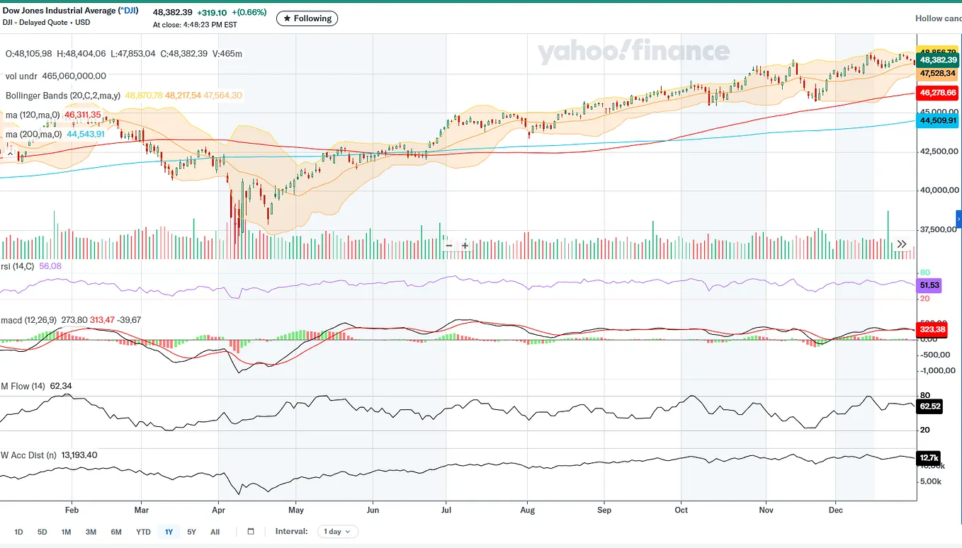Click the Jul month axis label
The image size is (962, 548).
[x=446, y=510]
